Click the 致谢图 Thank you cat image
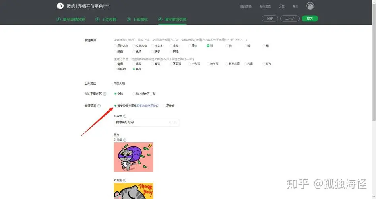 point(134,191)
